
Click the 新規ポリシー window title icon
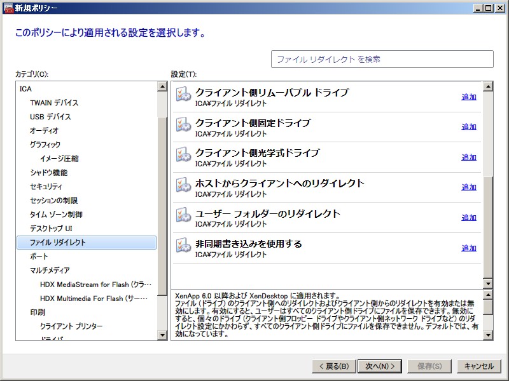(x=7, y=8)
